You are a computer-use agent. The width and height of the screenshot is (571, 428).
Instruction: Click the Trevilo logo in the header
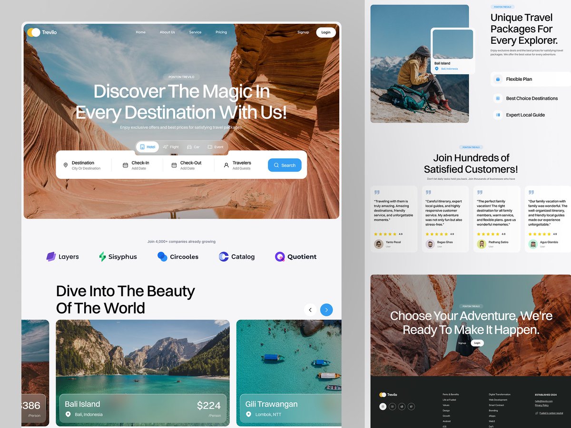[x=42, y=32]
